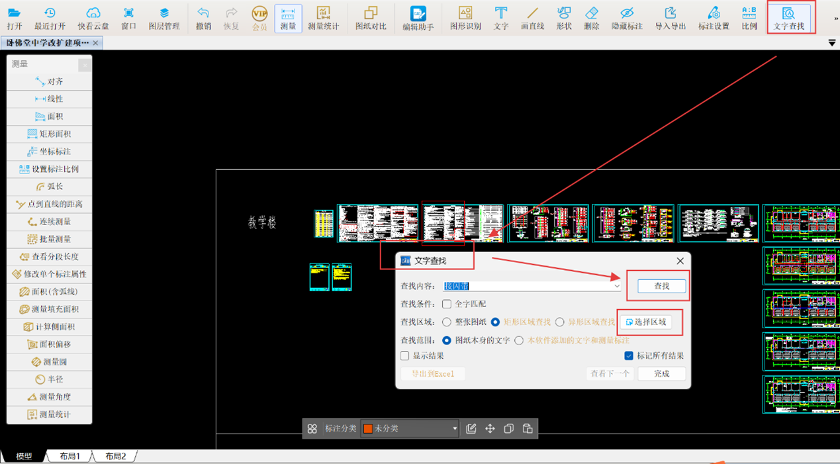The image size is (840, 464).
Task: Click the 文字查找 text search toolbar icon
Action: coord(788,18)
